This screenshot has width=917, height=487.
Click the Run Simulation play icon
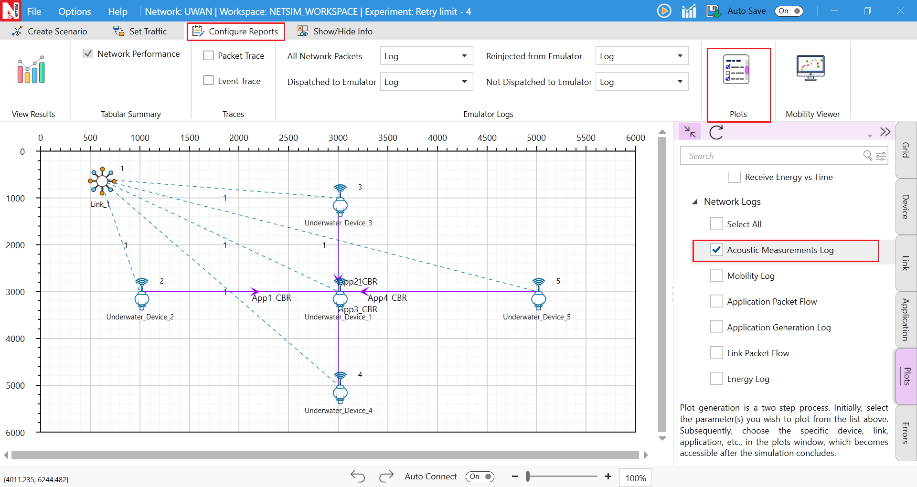click(664, 11)
